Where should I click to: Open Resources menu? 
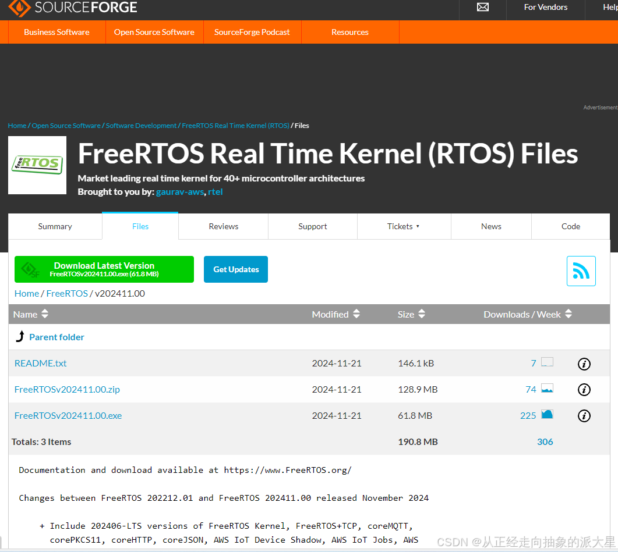point(350,32)
